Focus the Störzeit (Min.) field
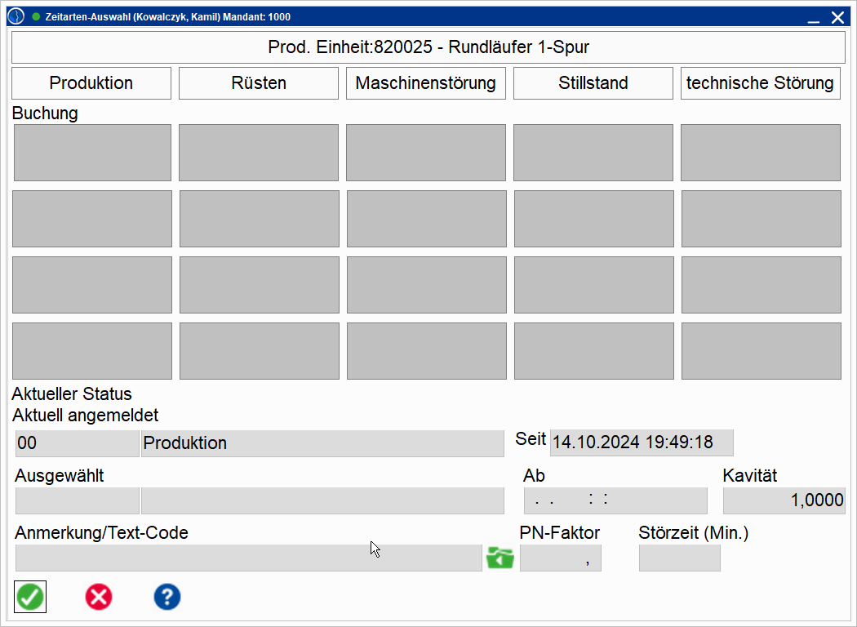Viewport: 857px width, 627px height. click(x=679, y=558)
